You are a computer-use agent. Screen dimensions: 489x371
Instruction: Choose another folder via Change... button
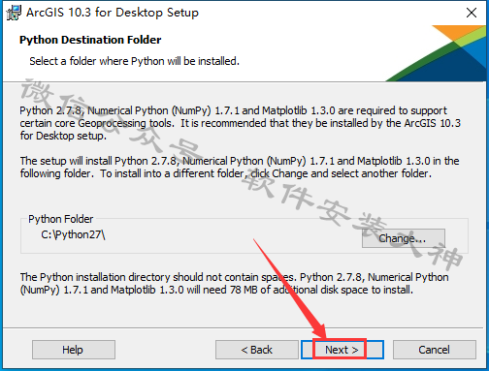point(404,238)
